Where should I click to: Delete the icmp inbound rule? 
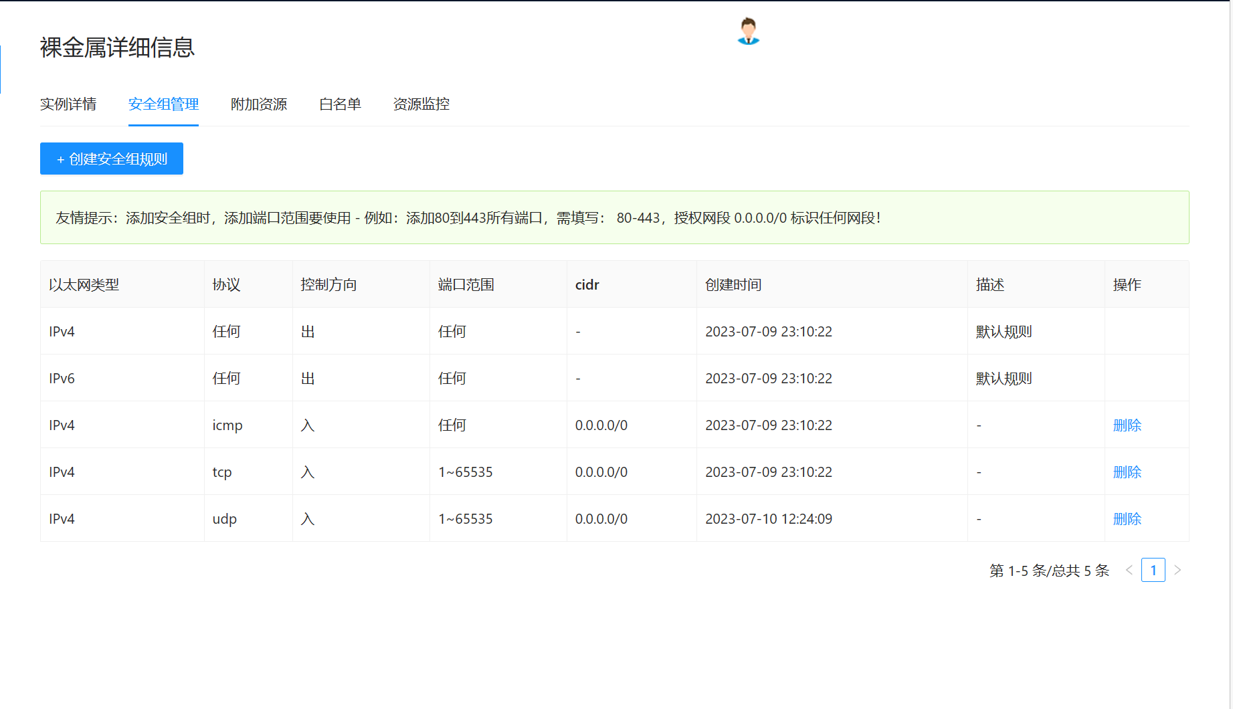pos(1127,425)
